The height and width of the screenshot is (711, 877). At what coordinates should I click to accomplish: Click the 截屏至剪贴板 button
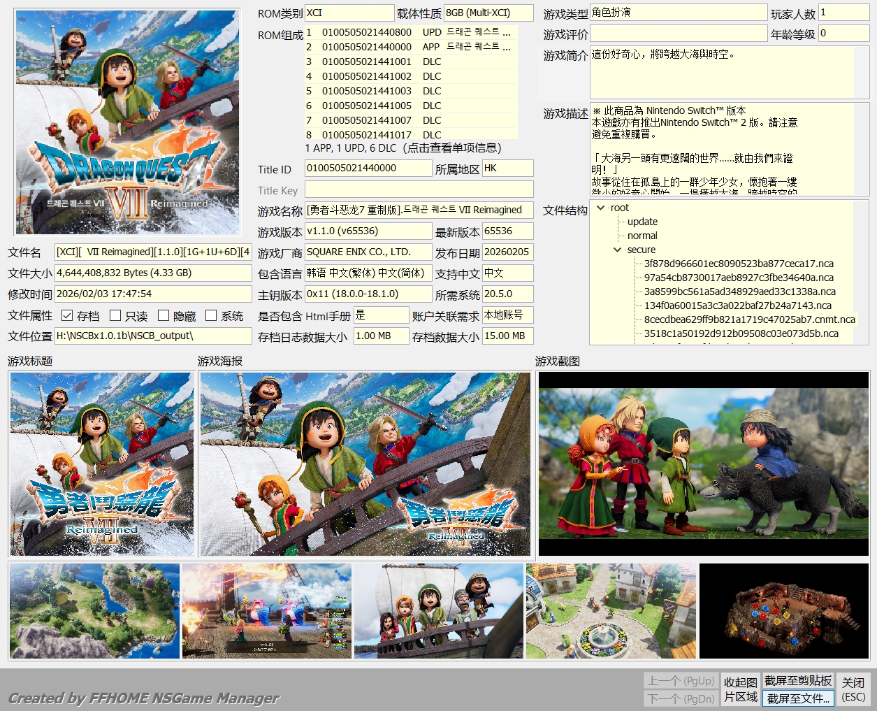[x=798, y=680]
